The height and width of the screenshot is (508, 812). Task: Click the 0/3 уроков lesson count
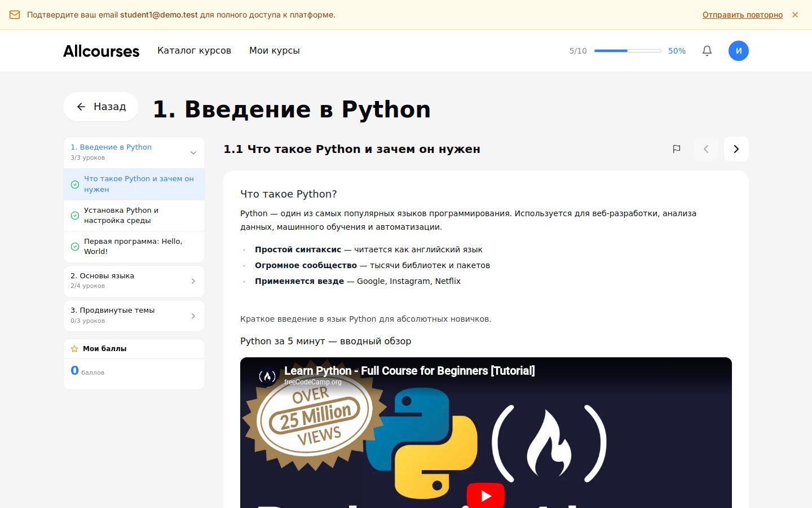(87, 321)
